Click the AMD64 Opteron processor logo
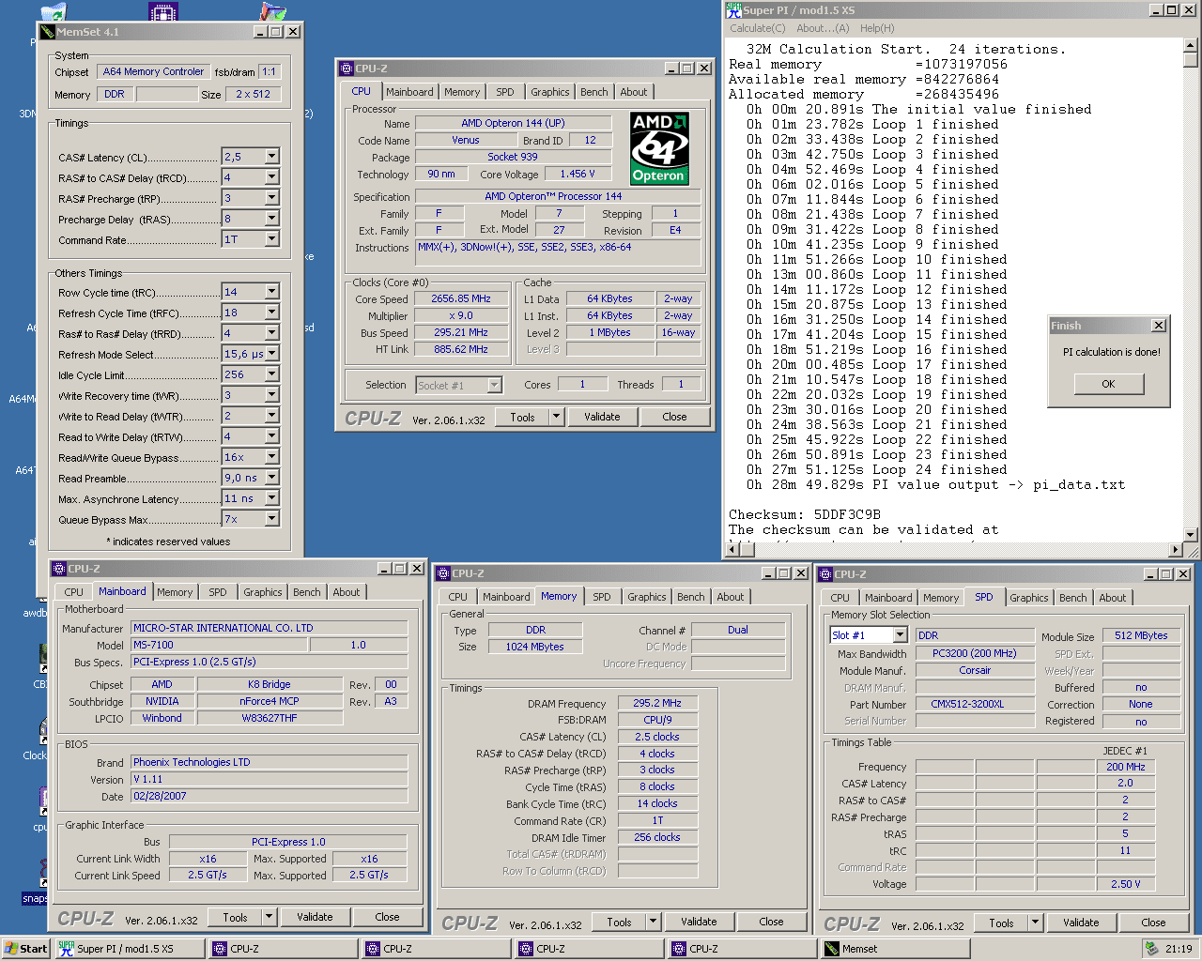This screenshot has width=1202, height=961. tap(658, 148)
